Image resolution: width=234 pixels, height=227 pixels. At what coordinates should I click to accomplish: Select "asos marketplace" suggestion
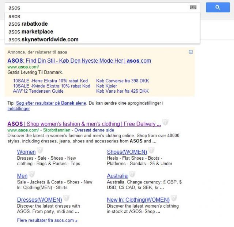pos(31,31)
